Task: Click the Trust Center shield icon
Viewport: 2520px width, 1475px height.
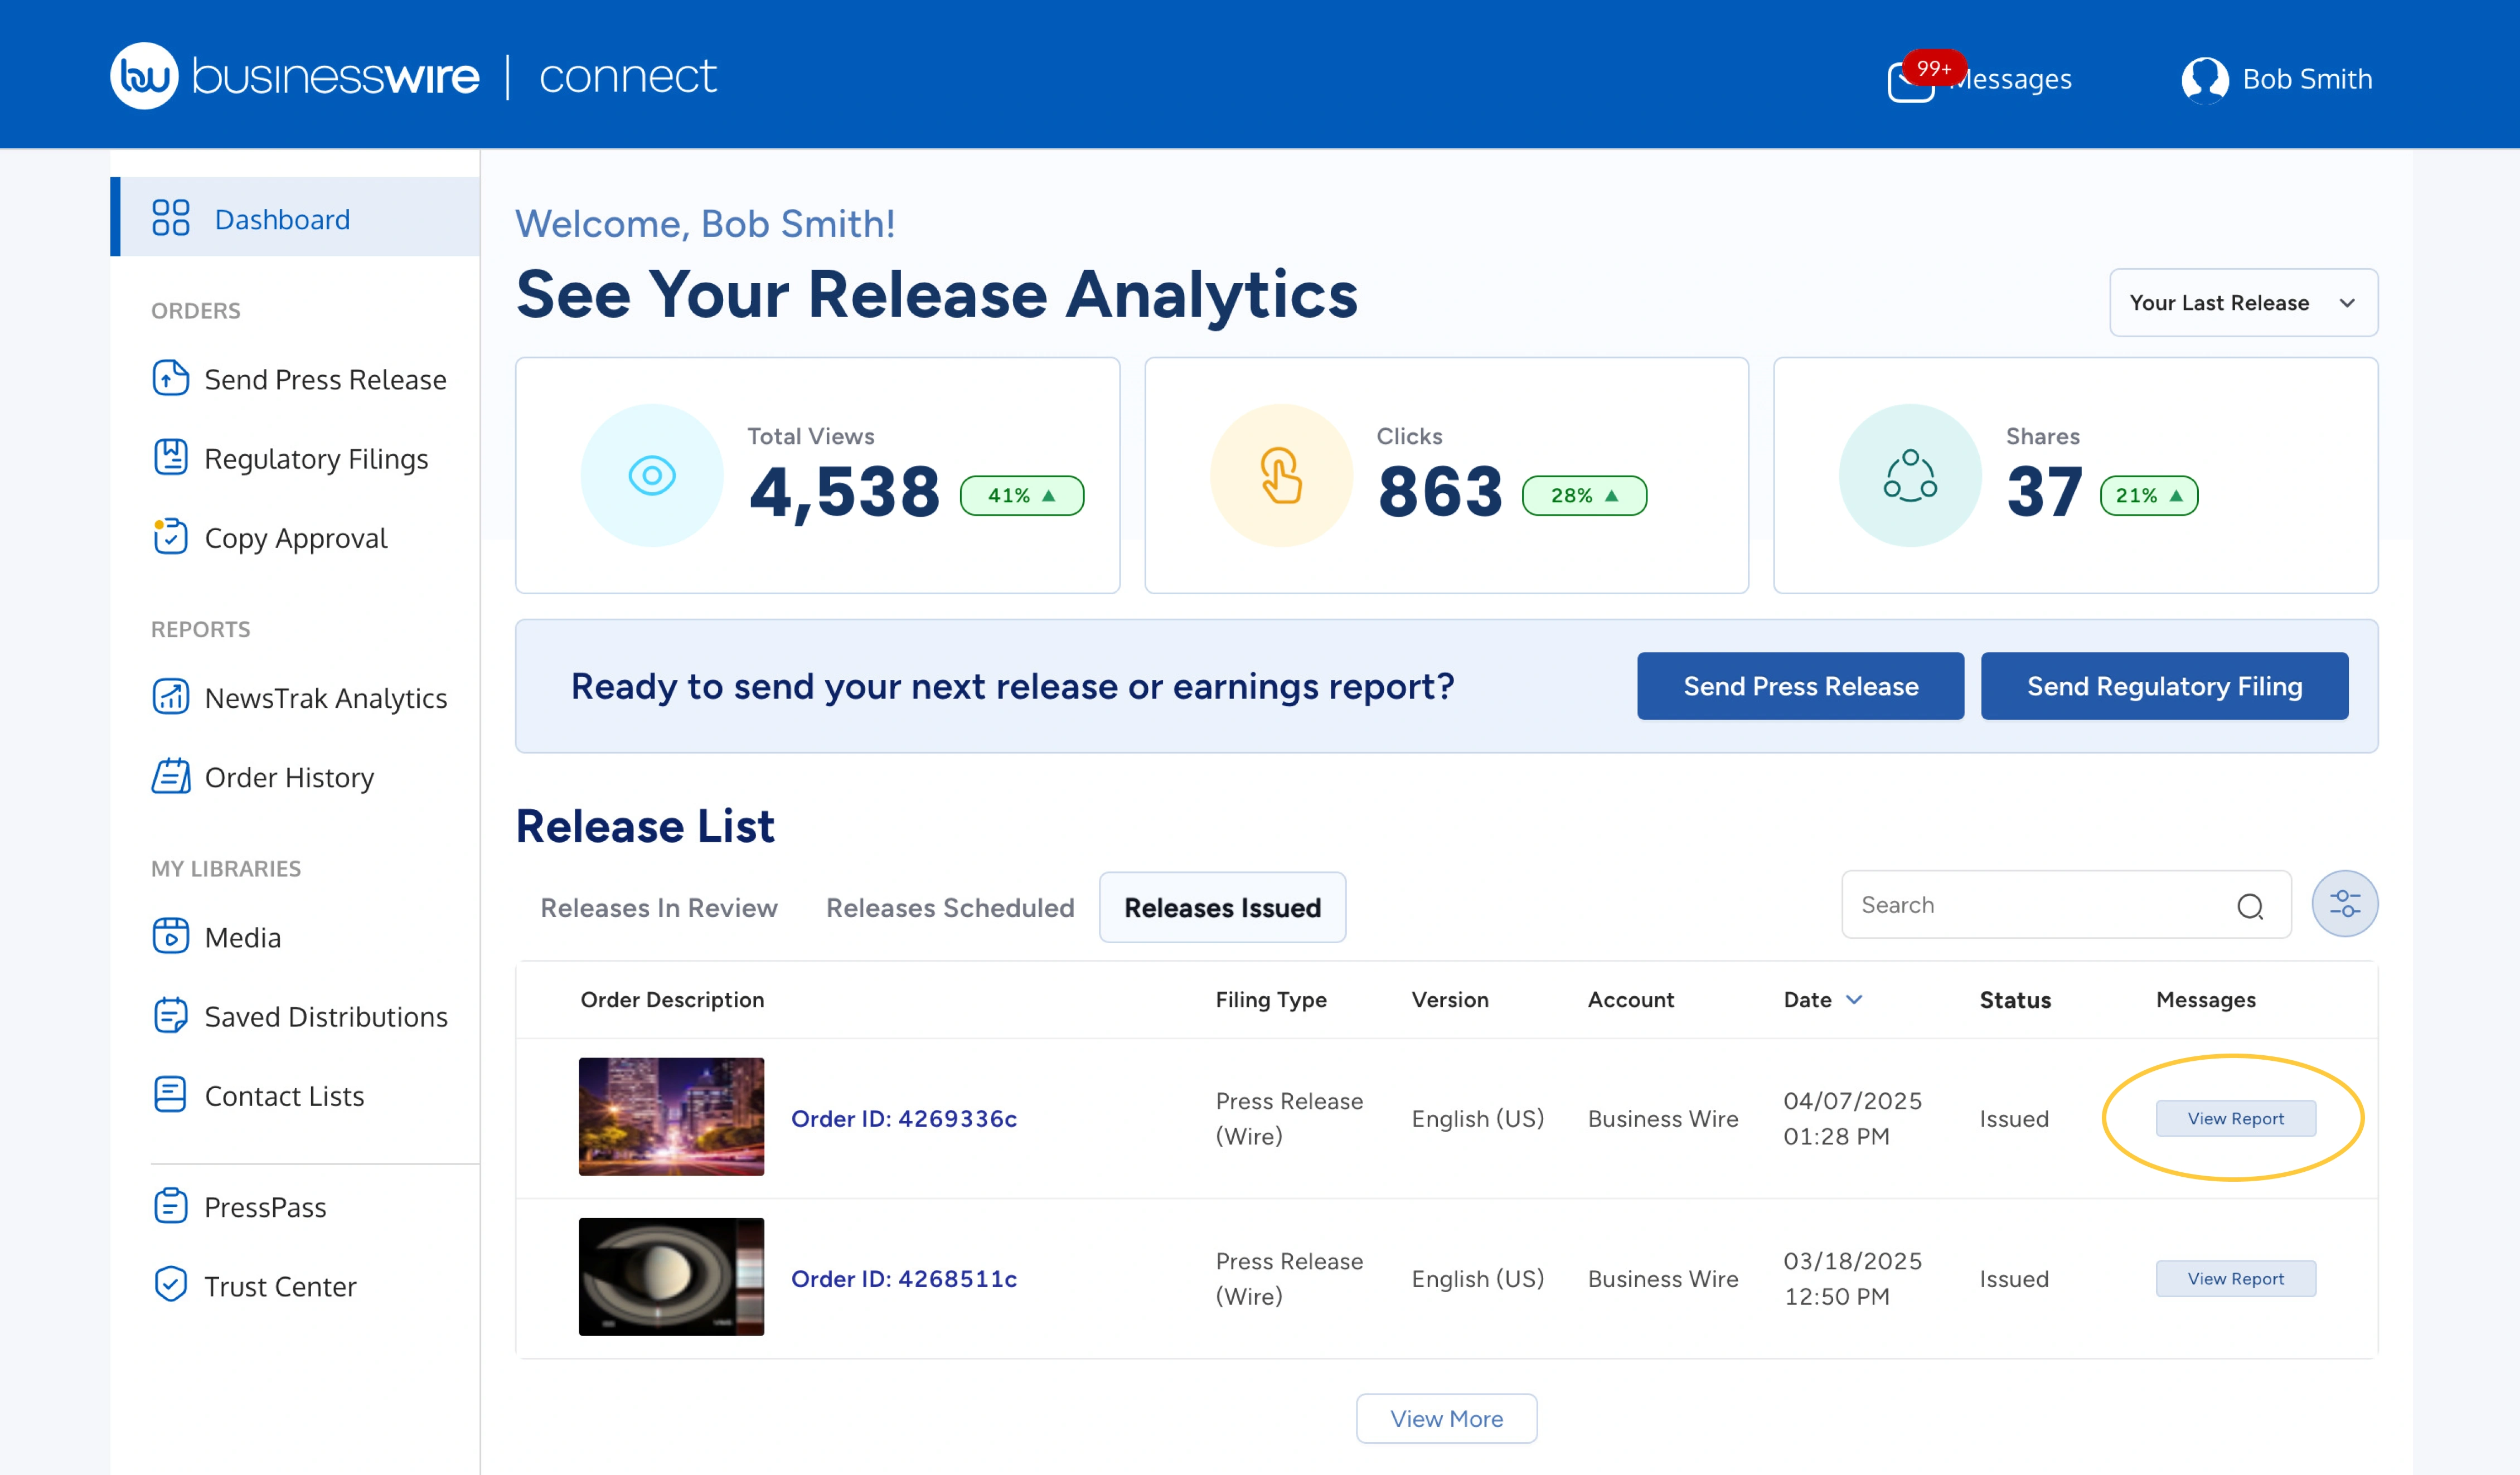Action: coord(171,1285)
